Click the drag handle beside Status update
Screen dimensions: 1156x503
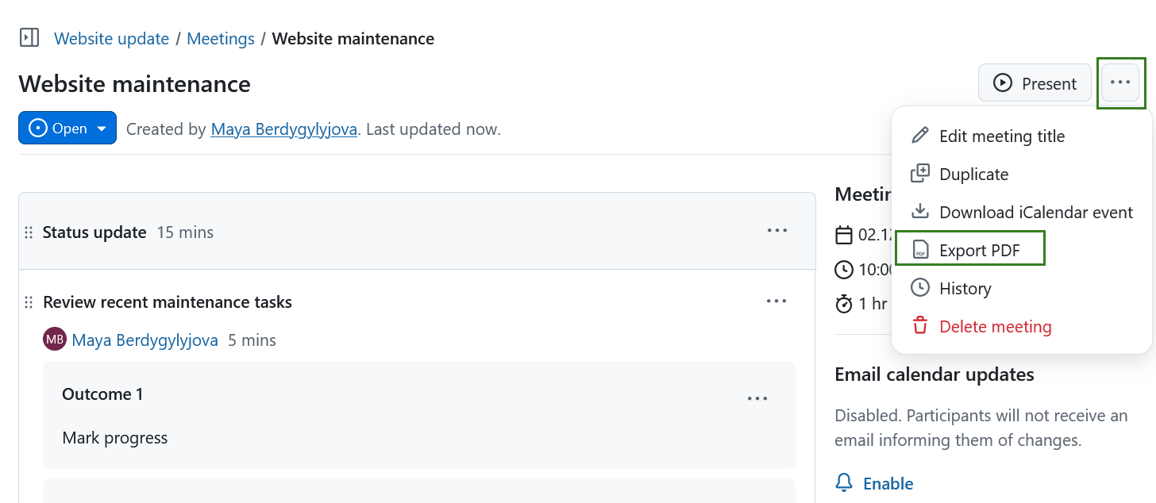pyautogui.click(x=29, y=232)
